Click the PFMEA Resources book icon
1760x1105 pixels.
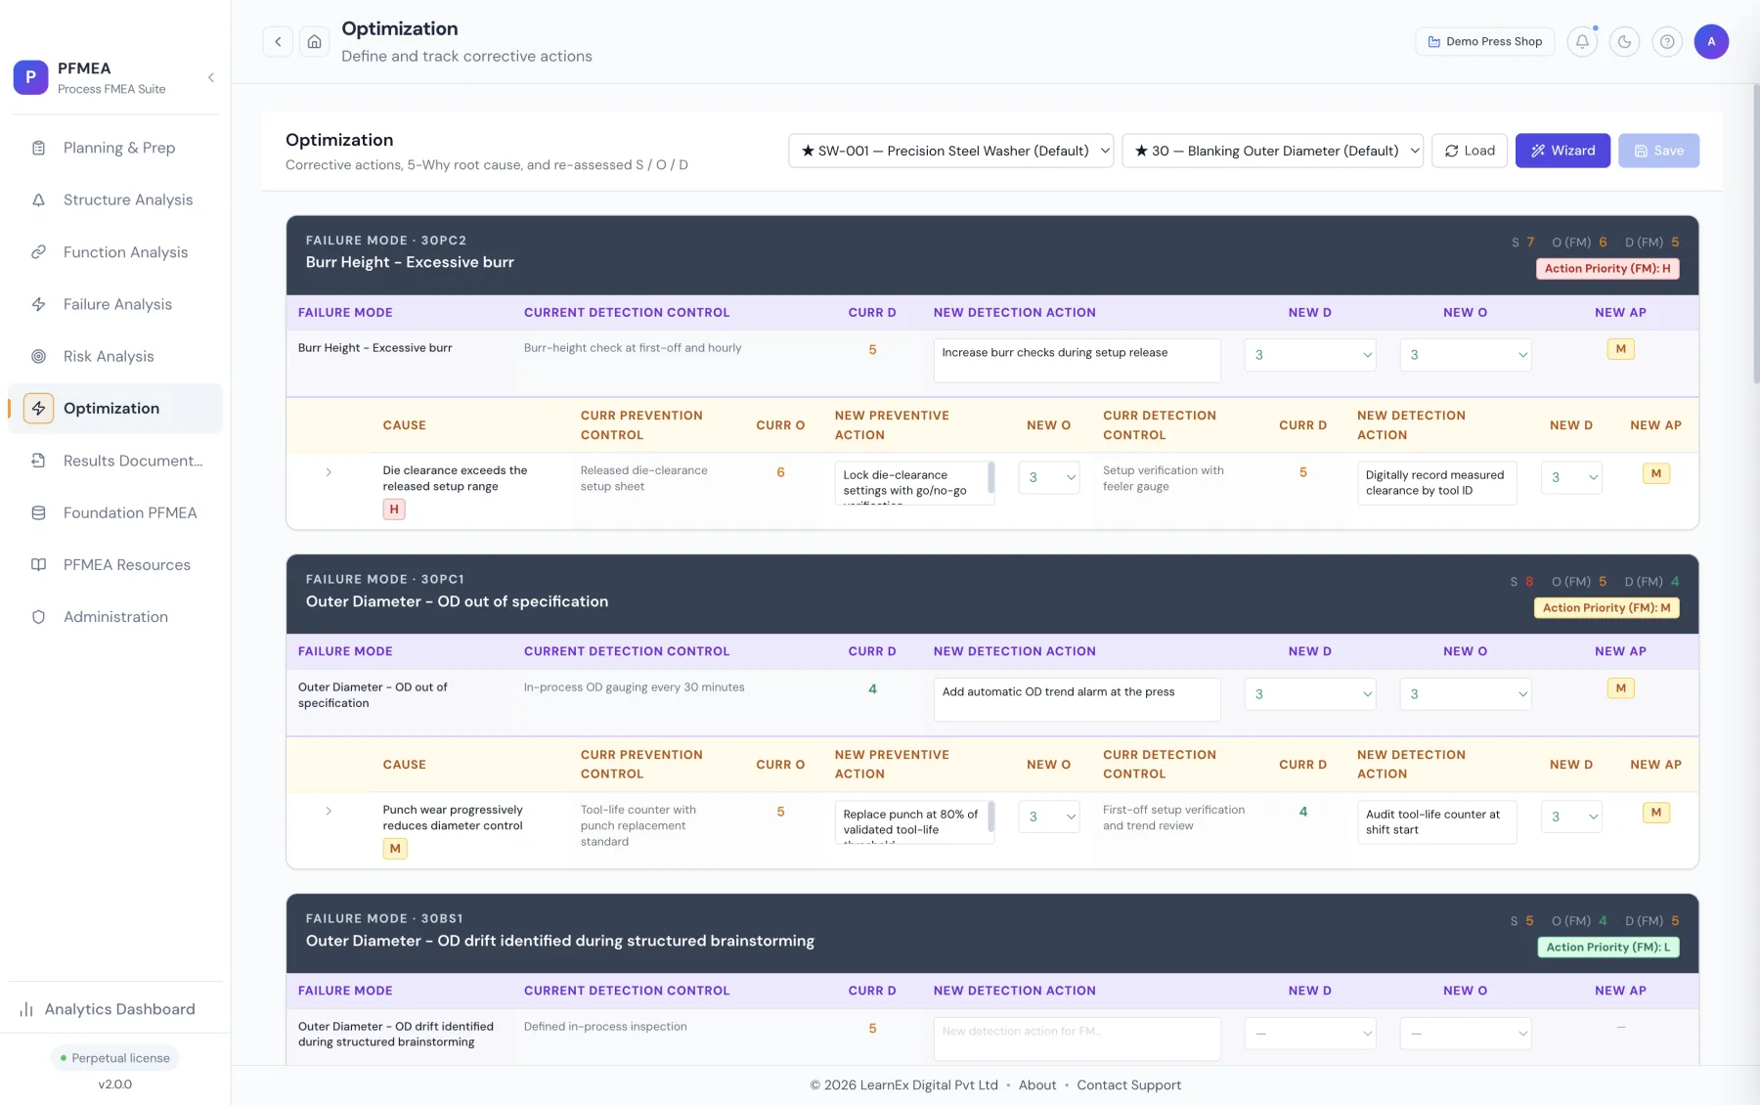click(x=39, y=564)
